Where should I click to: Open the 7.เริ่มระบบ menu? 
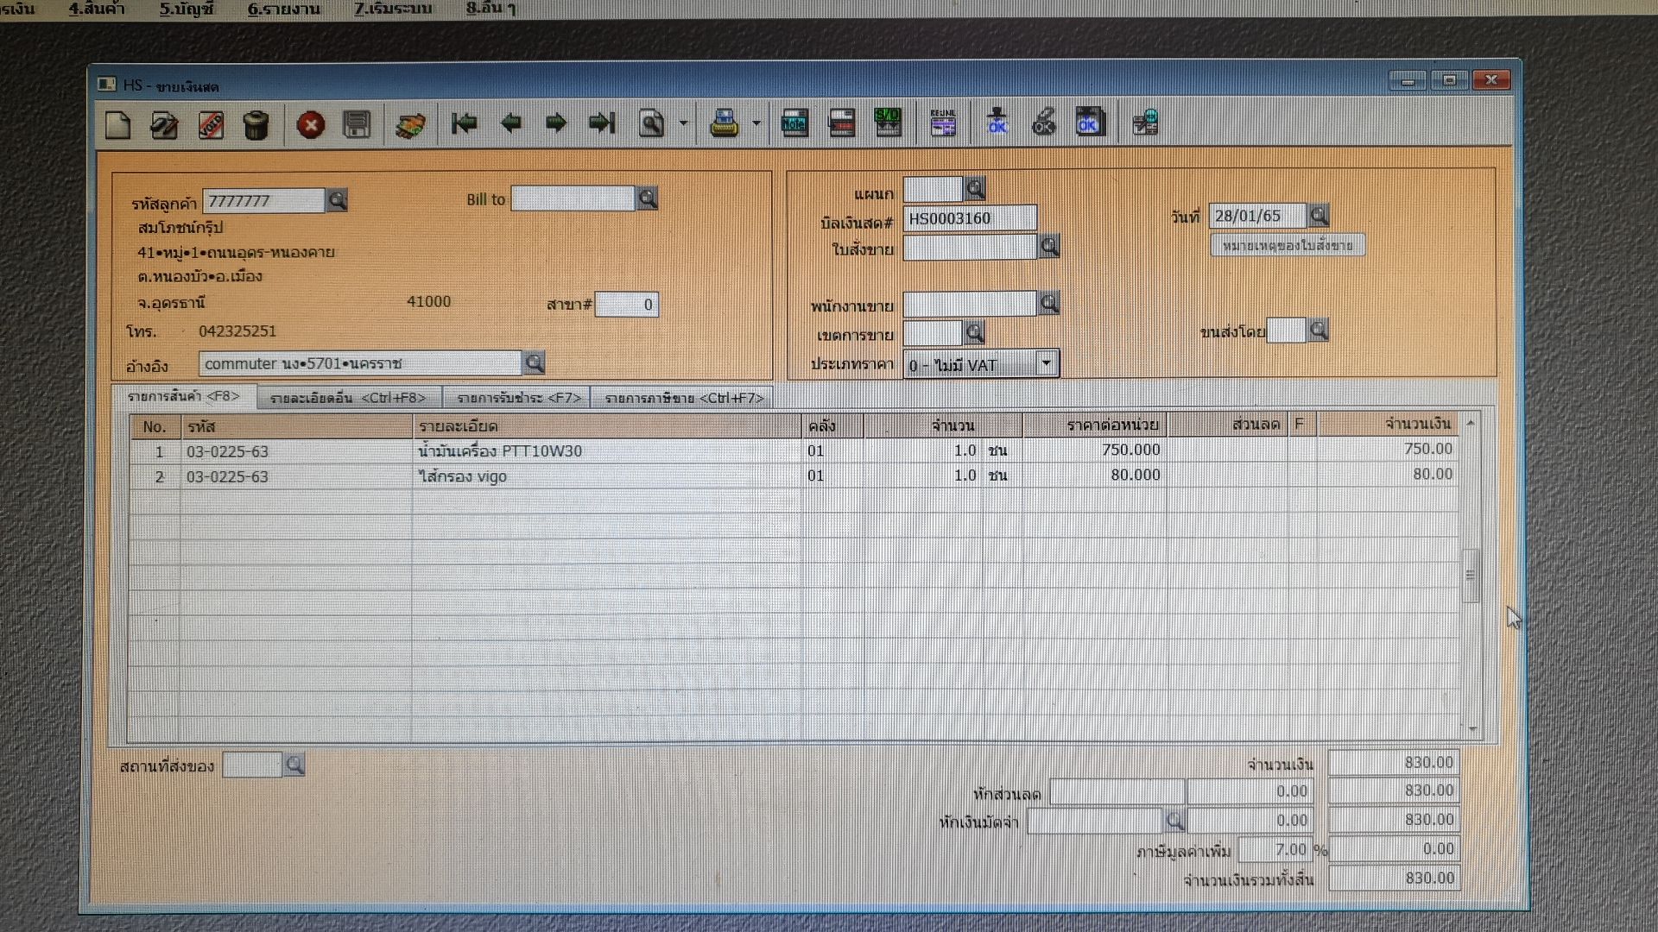(x=393, y=9)
